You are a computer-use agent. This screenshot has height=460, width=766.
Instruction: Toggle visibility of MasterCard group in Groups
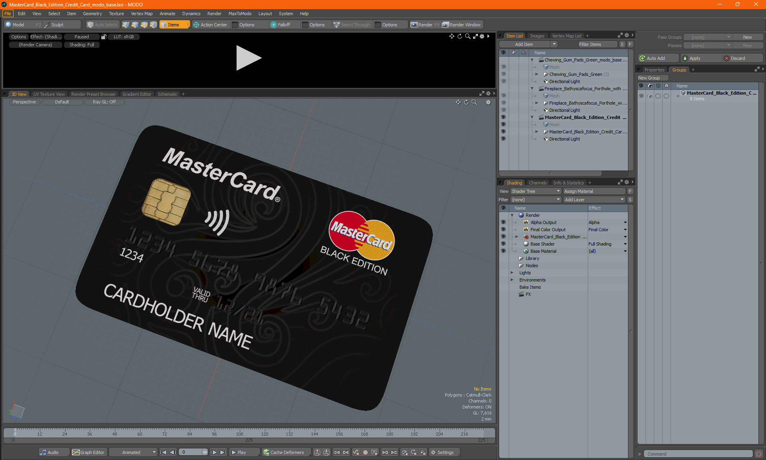pos(641,96)
